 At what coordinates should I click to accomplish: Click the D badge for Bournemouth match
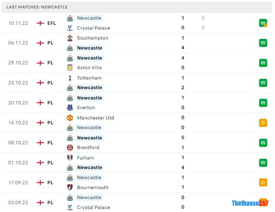263,183
